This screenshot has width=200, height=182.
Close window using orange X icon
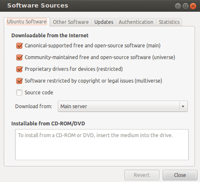193,6
